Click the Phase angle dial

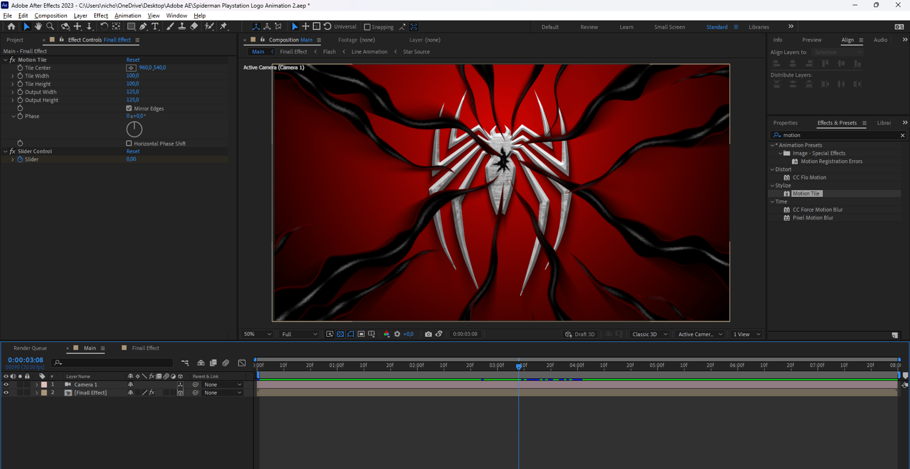(x=134, y=129)
